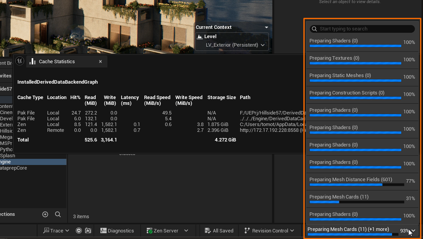Image resolution: width=423 pixels, height=239 pixels.
Task: Collapse the background tasks list chevron
Action: (414, 231)
